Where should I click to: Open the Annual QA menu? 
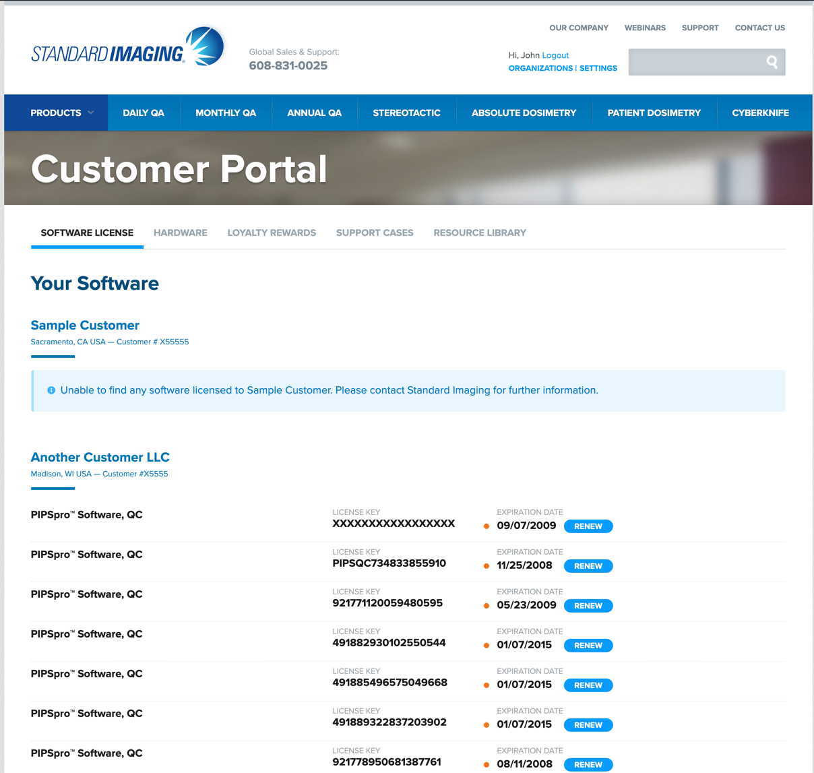click(x=314, y=113)
